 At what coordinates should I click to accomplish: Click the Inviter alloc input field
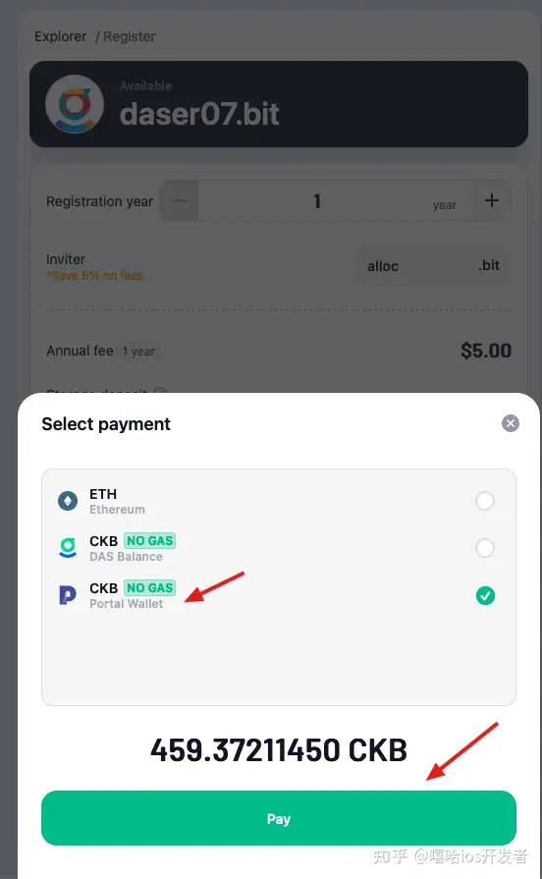[x=433, y=266]
